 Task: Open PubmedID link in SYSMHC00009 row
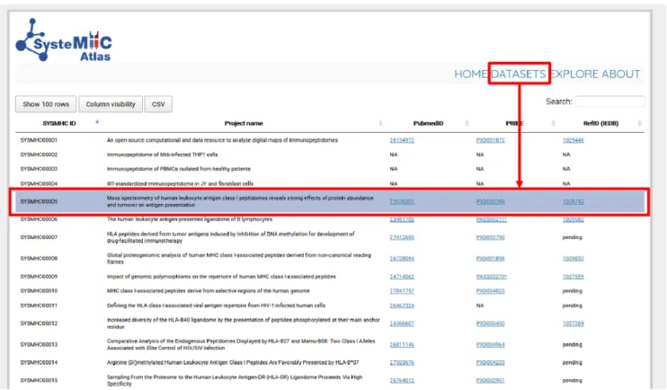pyautogui.click(x=402, y=277)
